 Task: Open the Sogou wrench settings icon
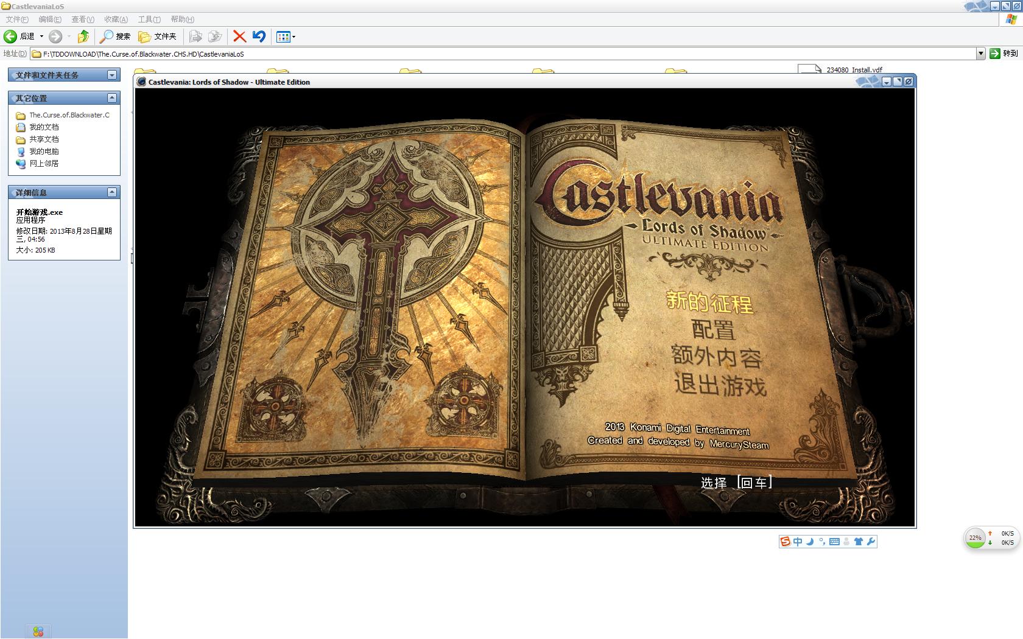tap(871, 542)
